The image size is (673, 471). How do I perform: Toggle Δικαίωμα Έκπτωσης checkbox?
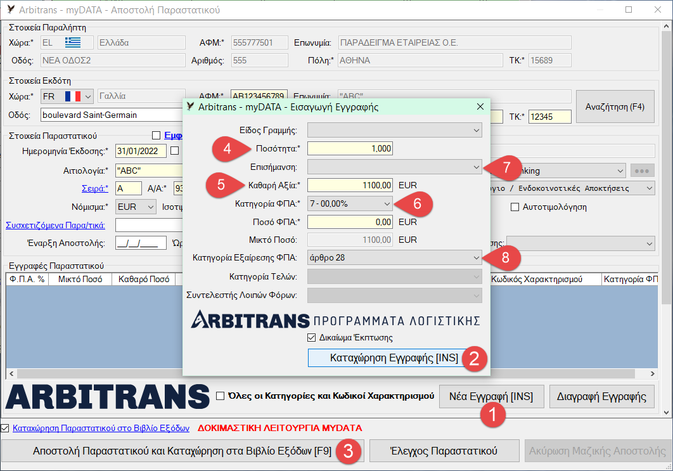312,337
